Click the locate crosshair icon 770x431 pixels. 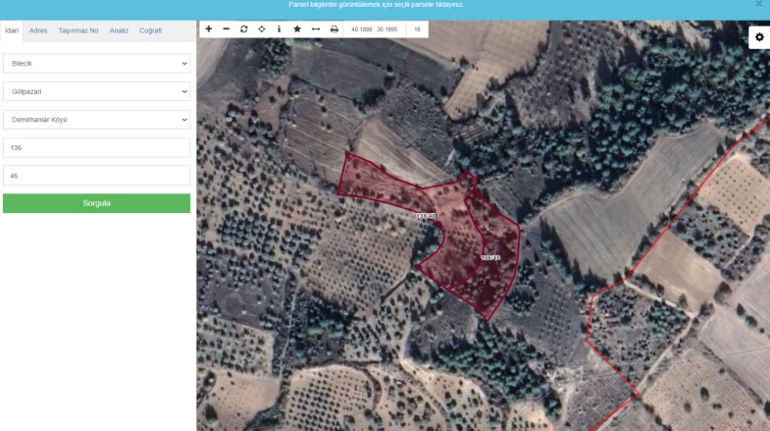pos(261,29)
